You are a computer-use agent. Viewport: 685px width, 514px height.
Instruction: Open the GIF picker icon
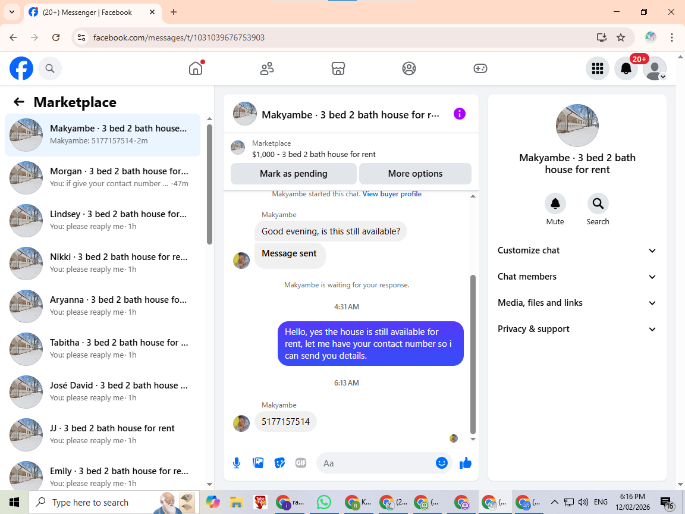pyautogui.click(x=300, y=463)
